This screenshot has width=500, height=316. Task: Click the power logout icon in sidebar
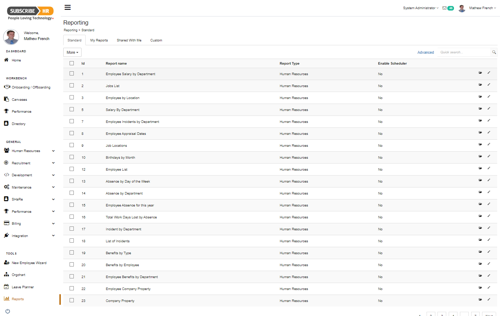8,311
